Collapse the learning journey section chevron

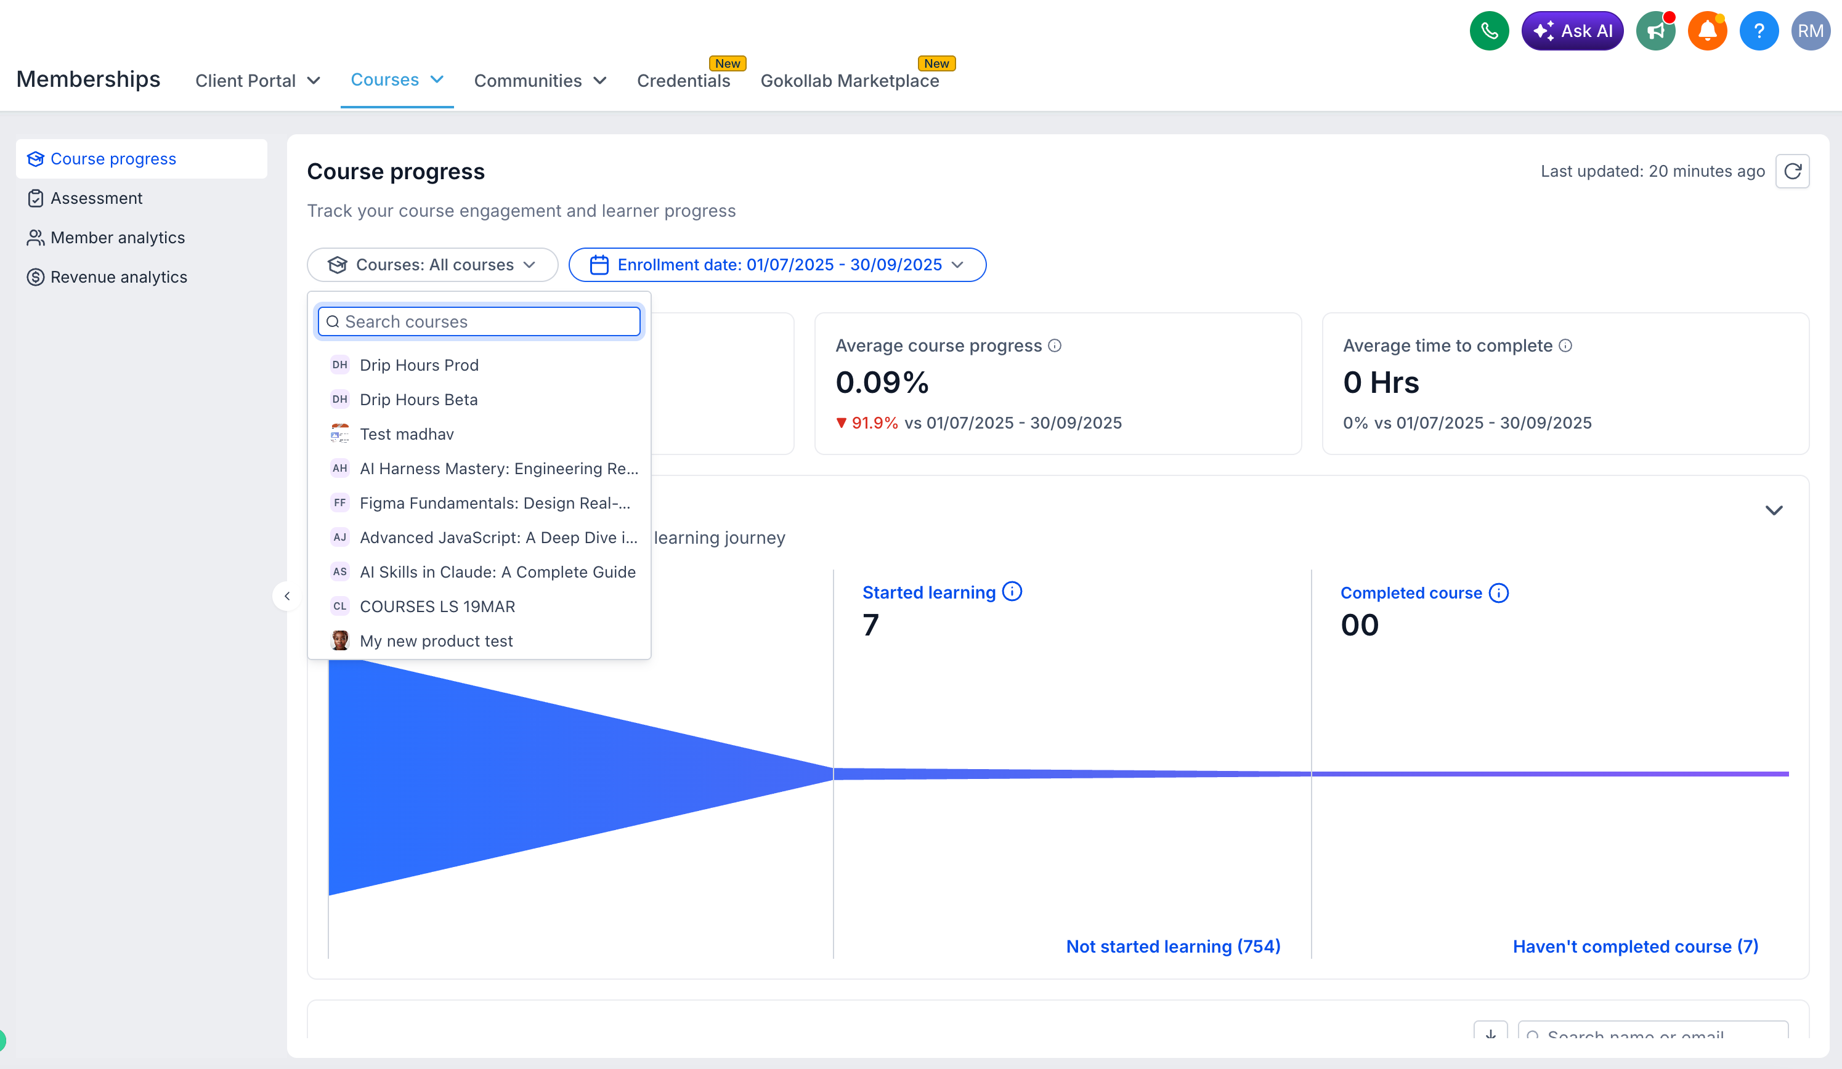pyautogui.click(x=1774, y=510)
